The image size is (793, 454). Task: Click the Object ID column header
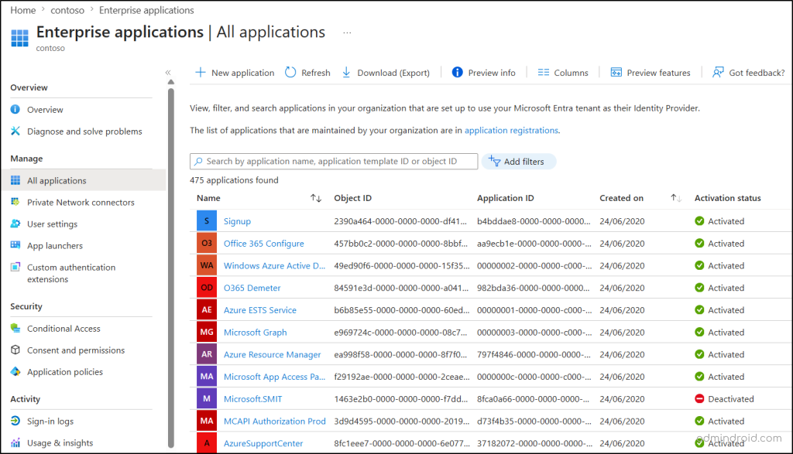352,198
